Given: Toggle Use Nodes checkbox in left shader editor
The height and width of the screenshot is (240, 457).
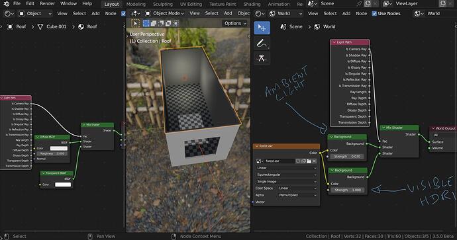Looking at the screenshot, I should coord(123,14).
